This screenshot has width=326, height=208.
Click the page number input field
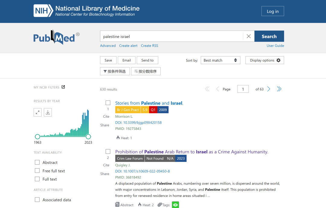243,89
